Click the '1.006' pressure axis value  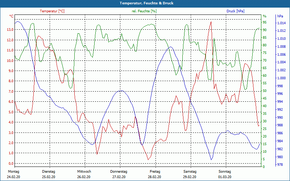pyautogui.click(x=281, y=55)
